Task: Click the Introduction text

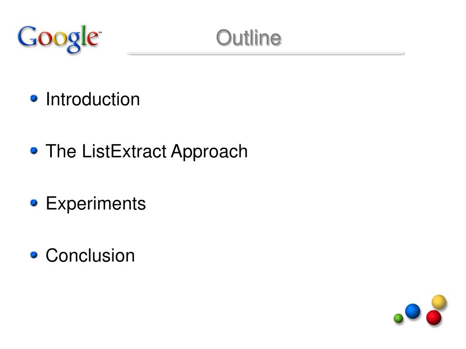Action: click(93, 99)
